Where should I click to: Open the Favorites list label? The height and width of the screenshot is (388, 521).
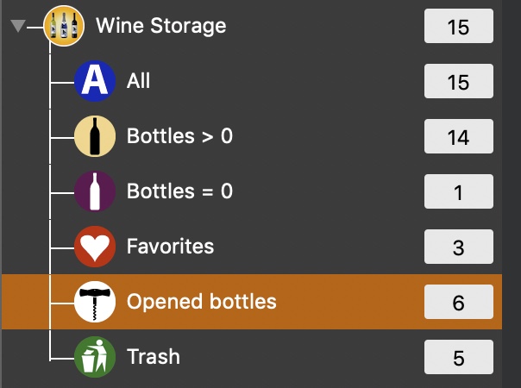tap(170, 247)
